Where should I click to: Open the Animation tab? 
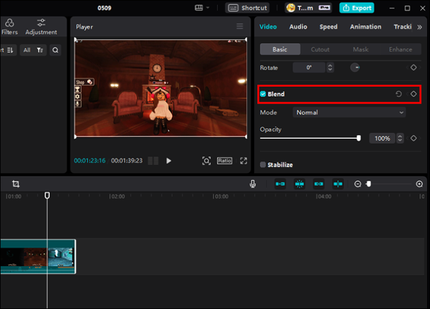[365, 27]
